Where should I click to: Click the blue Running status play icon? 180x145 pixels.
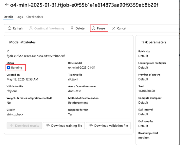9,68
